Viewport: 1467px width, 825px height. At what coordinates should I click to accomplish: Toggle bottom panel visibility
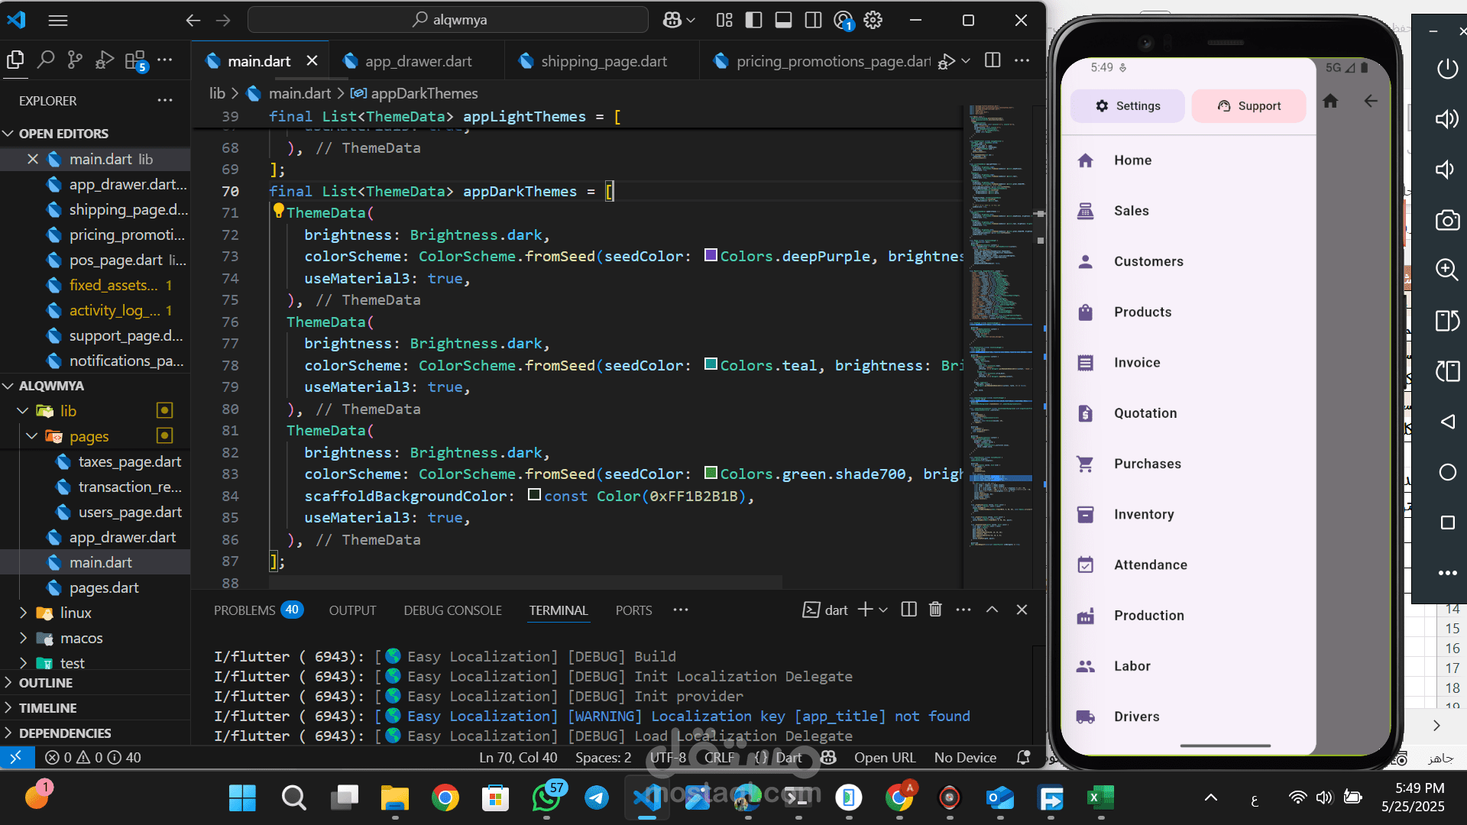point(783,20)
